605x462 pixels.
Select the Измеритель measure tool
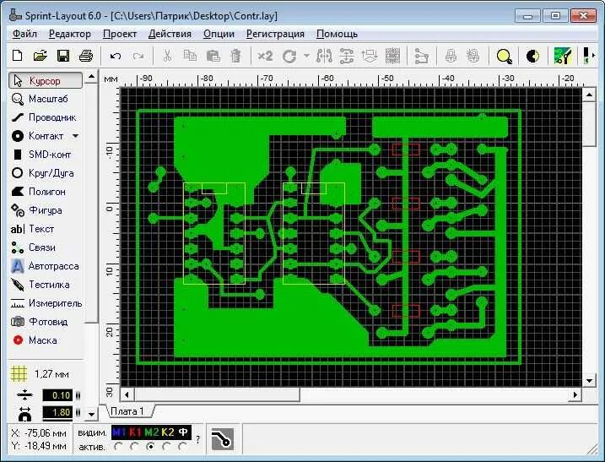[x=46, y=303]
